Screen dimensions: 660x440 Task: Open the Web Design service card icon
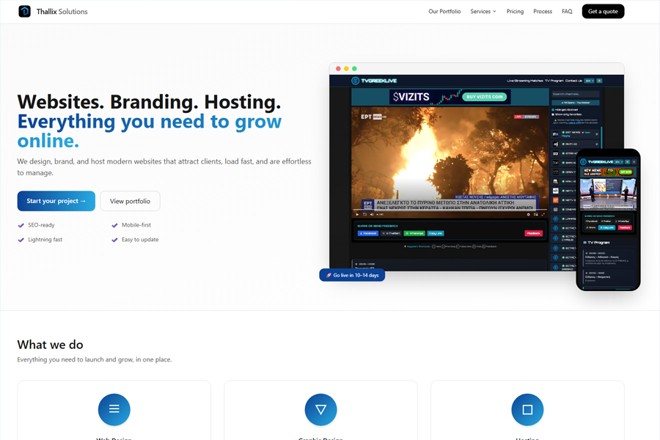[x=114, y=409]
